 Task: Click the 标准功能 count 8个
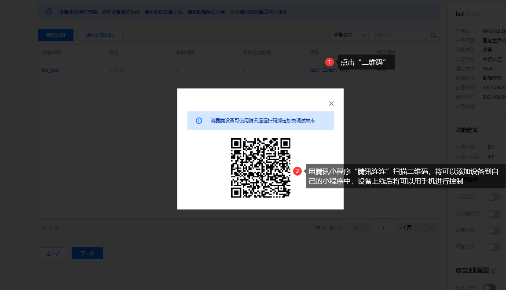coord(491,147)
